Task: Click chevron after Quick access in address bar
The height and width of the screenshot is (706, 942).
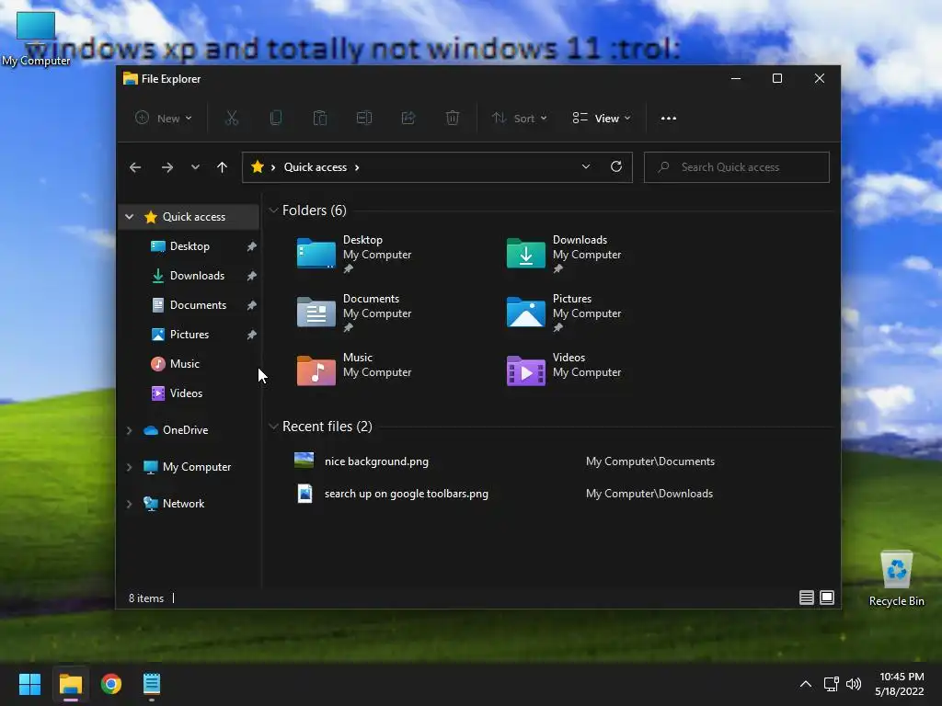Action: click(357, 167)
